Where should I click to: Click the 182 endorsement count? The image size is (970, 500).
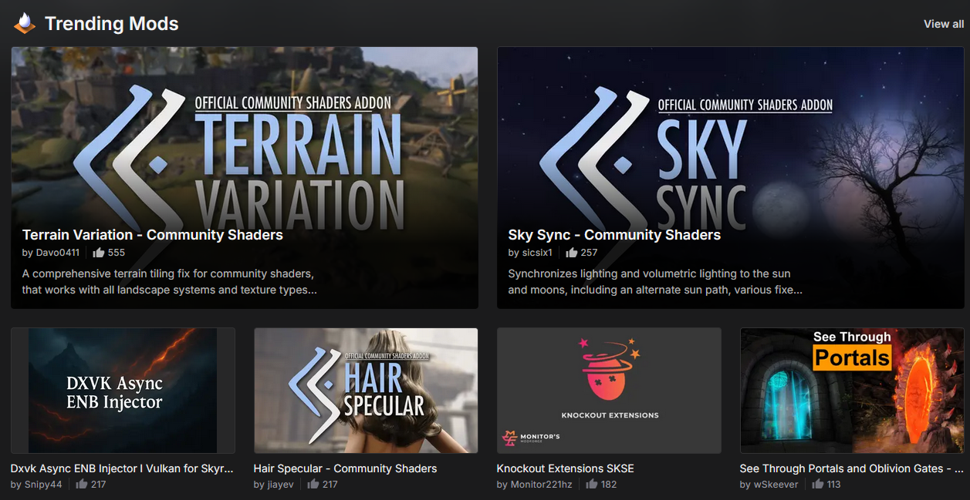[x=609, y=485]
